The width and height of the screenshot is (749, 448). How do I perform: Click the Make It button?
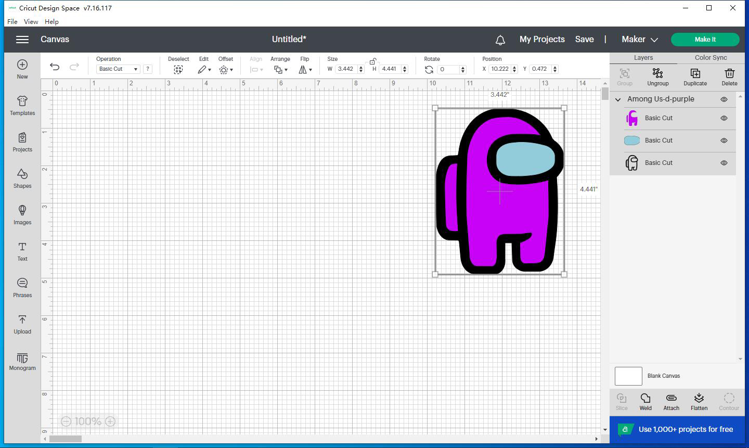(x=705, y=40)
